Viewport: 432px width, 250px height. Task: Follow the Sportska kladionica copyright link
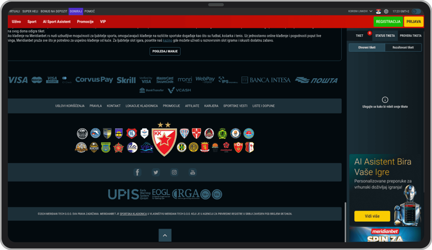133,214
